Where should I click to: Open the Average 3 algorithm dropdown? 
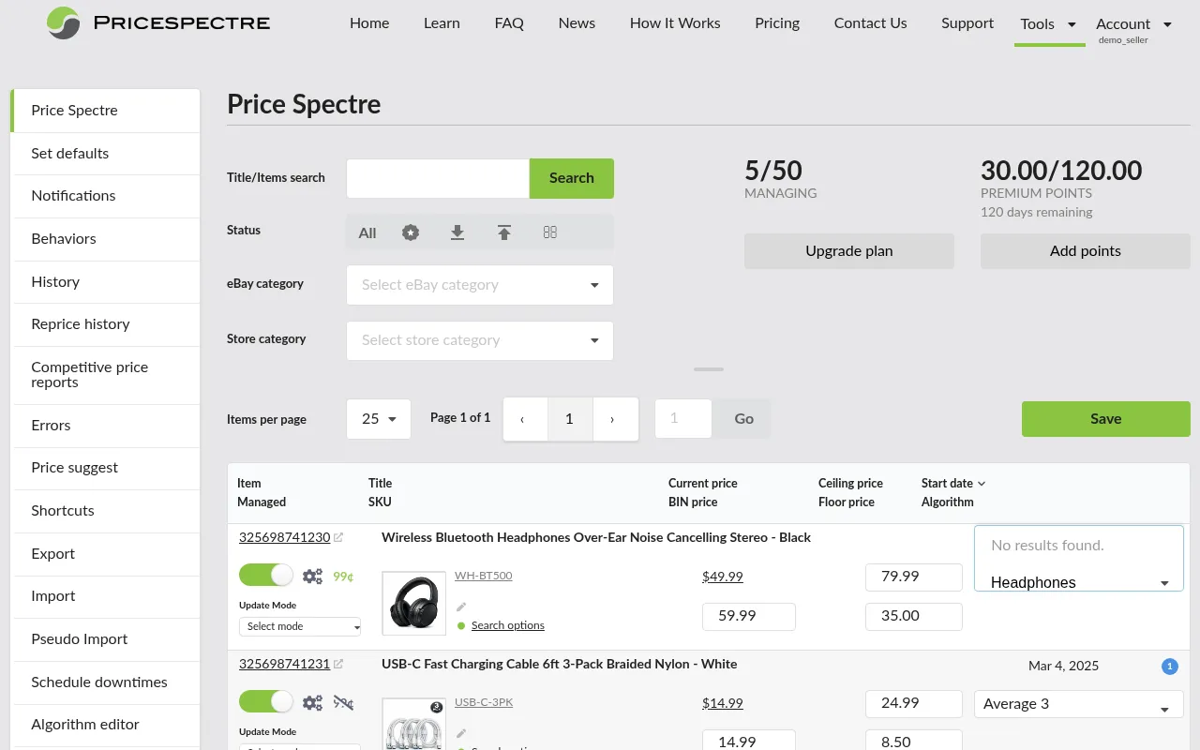(x=1078, y=703)
